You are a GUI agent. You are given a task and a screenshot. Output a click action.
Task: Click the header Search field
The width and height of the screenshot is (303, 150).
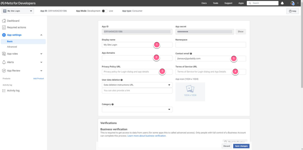[x=263, y=3]
